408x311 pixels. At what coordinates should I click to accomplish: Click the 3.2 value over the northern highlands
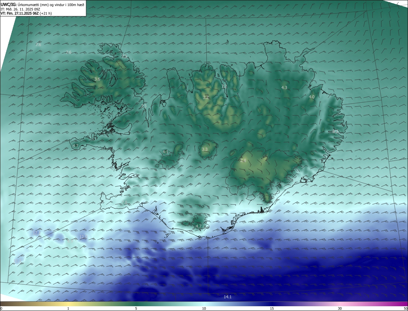(206, 97)
